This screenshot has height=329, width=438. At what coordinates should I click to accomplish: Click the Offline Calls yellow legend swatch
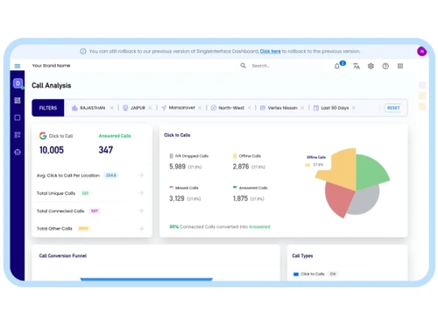[235, 156]
